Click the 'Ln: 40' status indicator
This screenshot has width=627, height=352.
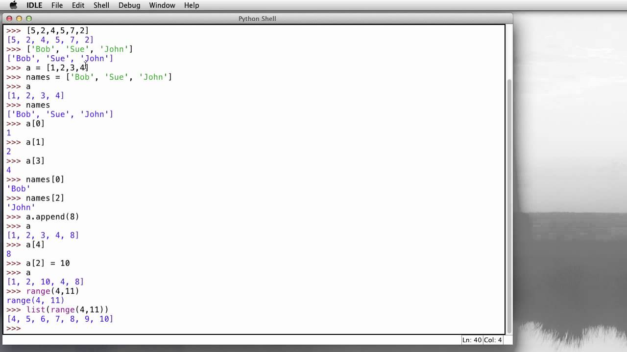[x=472, y=340]
